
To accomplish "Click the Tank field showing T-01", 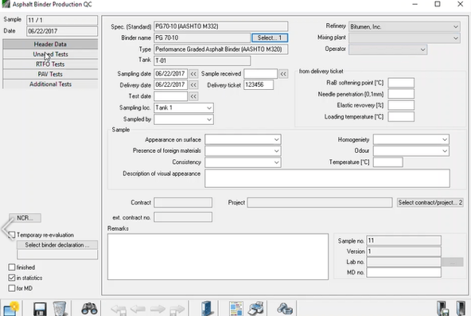I will (x=202, y=60).
